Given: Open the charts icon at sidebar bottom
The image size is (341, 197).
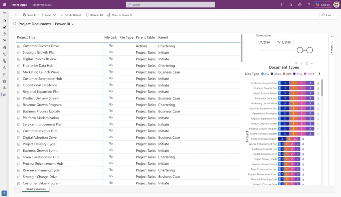Looking at the screenshot, I should tap(4, 95).
